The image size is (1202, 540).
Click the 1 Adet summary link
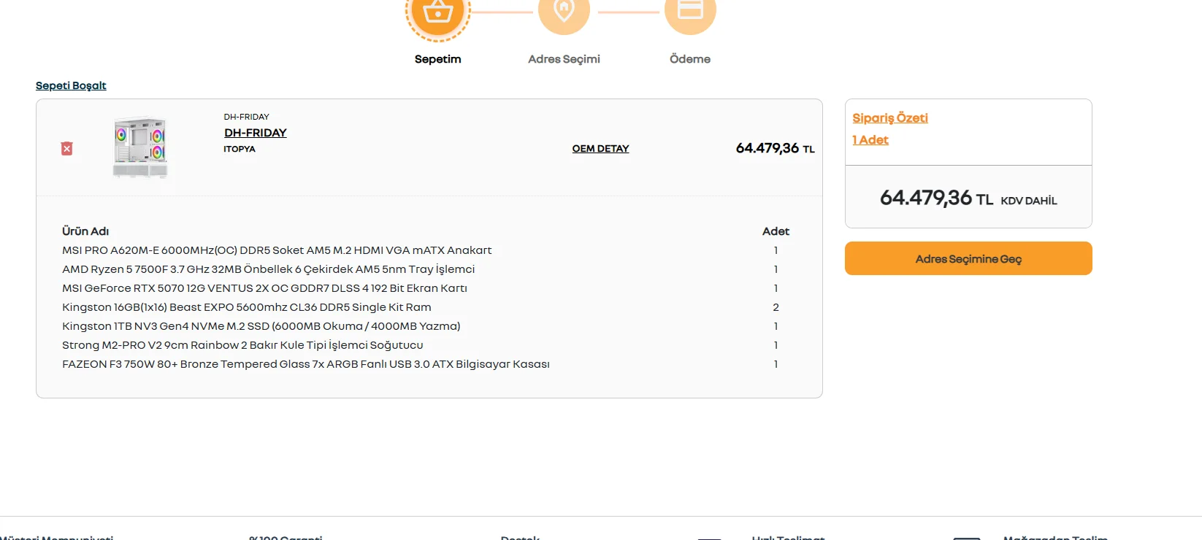pyautogui.click(x=870, y=140)
